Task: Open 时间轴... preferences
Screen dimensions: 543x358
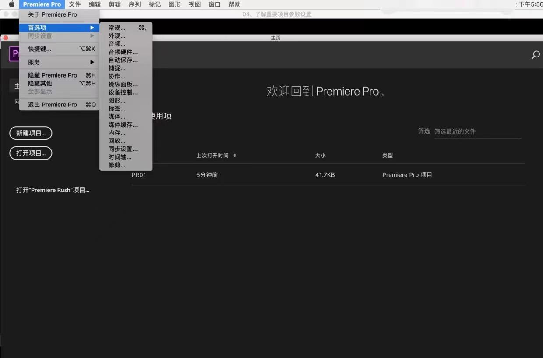Action: (x=126, y=157)
